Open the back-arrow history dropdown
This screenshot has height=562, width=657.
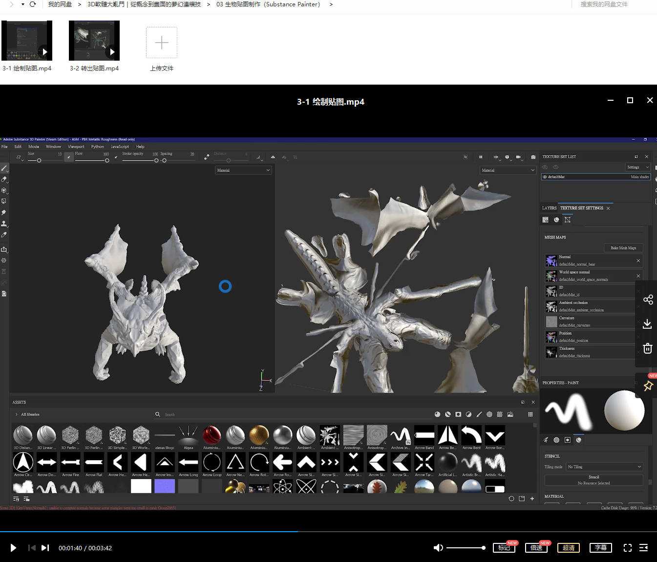(x=23, y=4)
